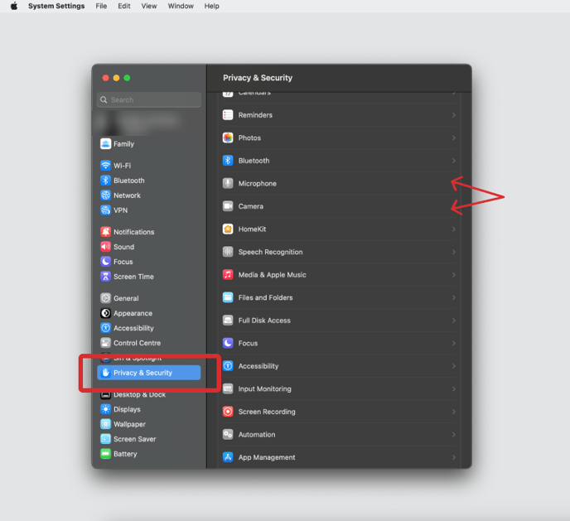The image size is (570, 521).
Task: Select the Screen Saver icon
Action: tap(105, 439)
